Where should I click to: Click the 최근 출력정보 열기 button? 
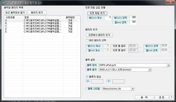[x=15, y=13]
